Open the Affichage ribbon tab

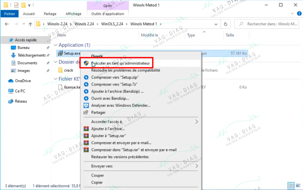(73, 14)
